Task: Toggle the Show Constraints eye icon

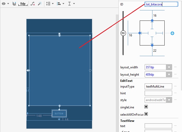Action: tap(4, 4)
